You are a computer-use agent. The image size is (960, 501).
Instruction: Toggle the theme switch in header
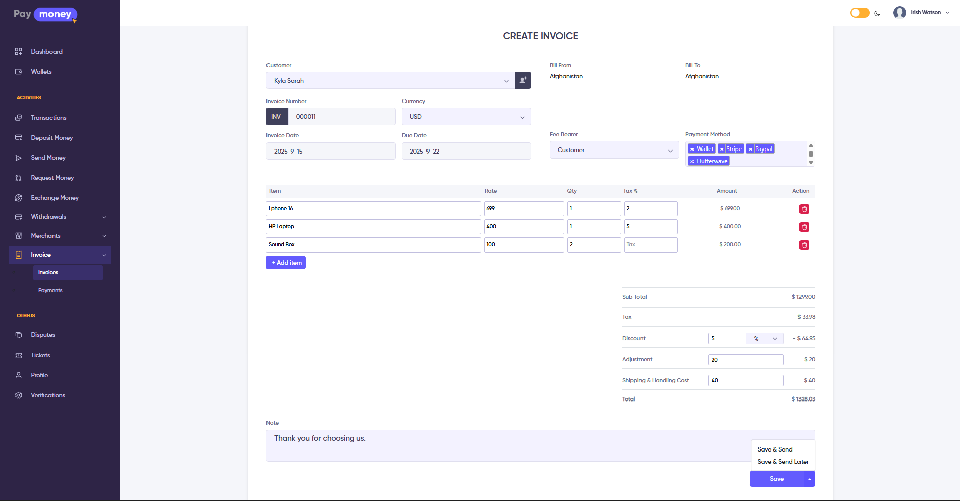coord(860,13)
